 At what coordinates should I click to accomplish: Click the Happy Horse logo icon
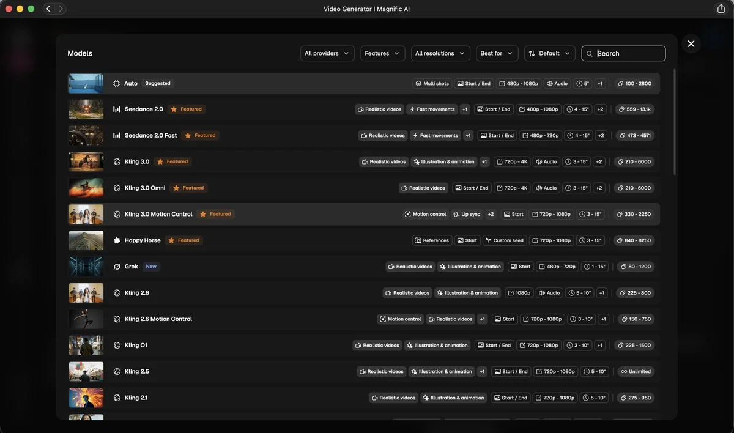[x=117, y=241]
